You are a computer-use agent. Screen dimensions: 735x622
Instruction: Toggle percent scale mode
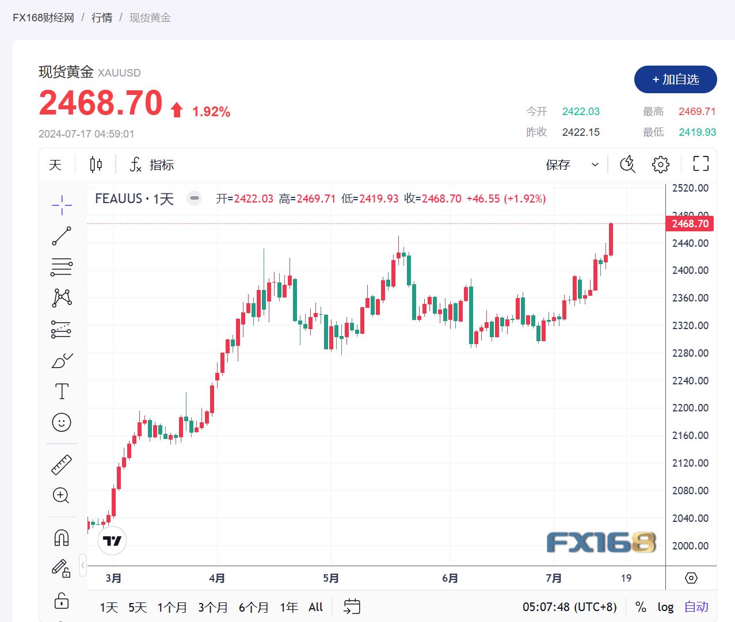641,607
